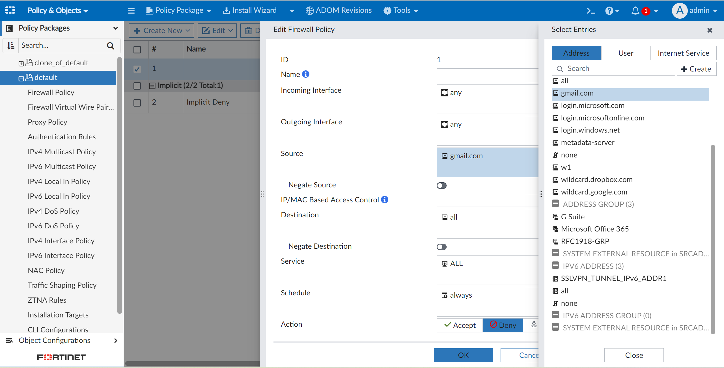This screenshot has width=724, height=368.
Task: Switch to the User tab
Action: tap(626, 53)
